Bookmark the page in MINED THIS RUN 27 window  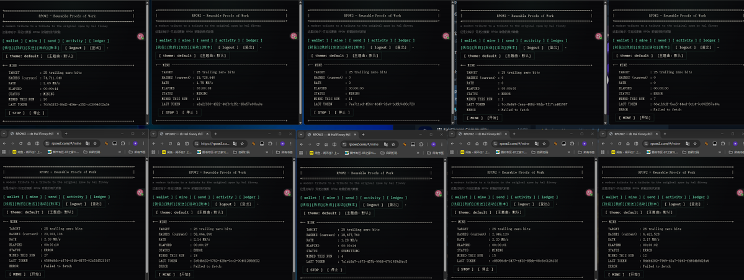[x=94, y=143]
